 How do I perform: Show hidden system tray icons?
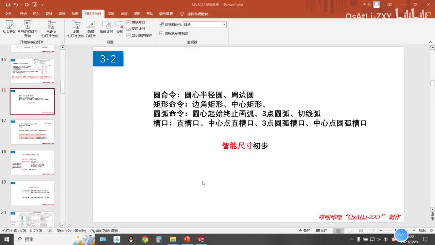[x=351, y=239]
